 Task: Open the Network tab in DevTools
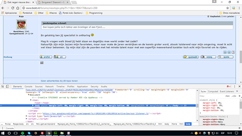[49, 87]
